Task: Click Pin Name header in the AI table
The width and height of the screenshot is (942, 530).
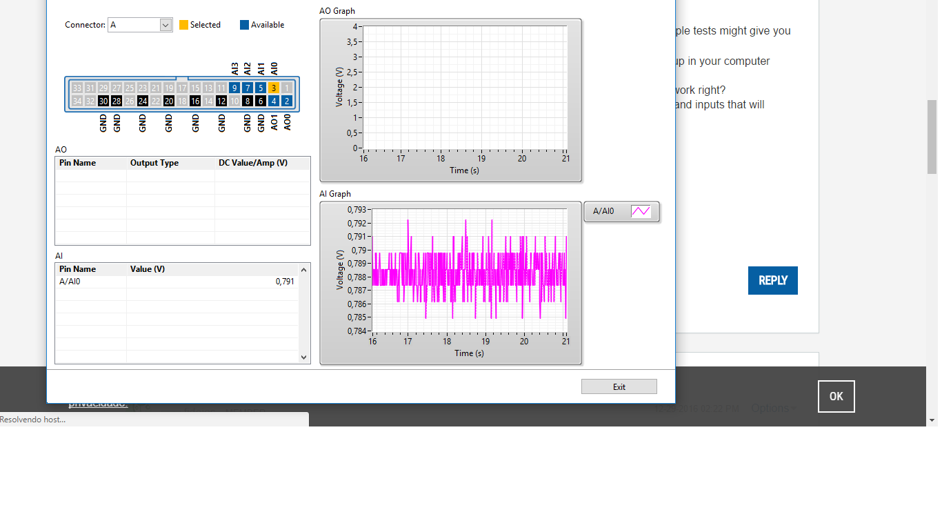Action: click(x=77, y=269)
